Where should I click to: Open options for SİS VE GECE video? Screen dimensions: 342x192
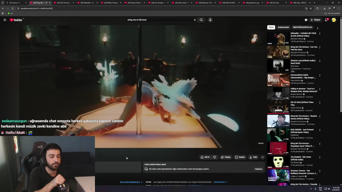coord(320,103)
